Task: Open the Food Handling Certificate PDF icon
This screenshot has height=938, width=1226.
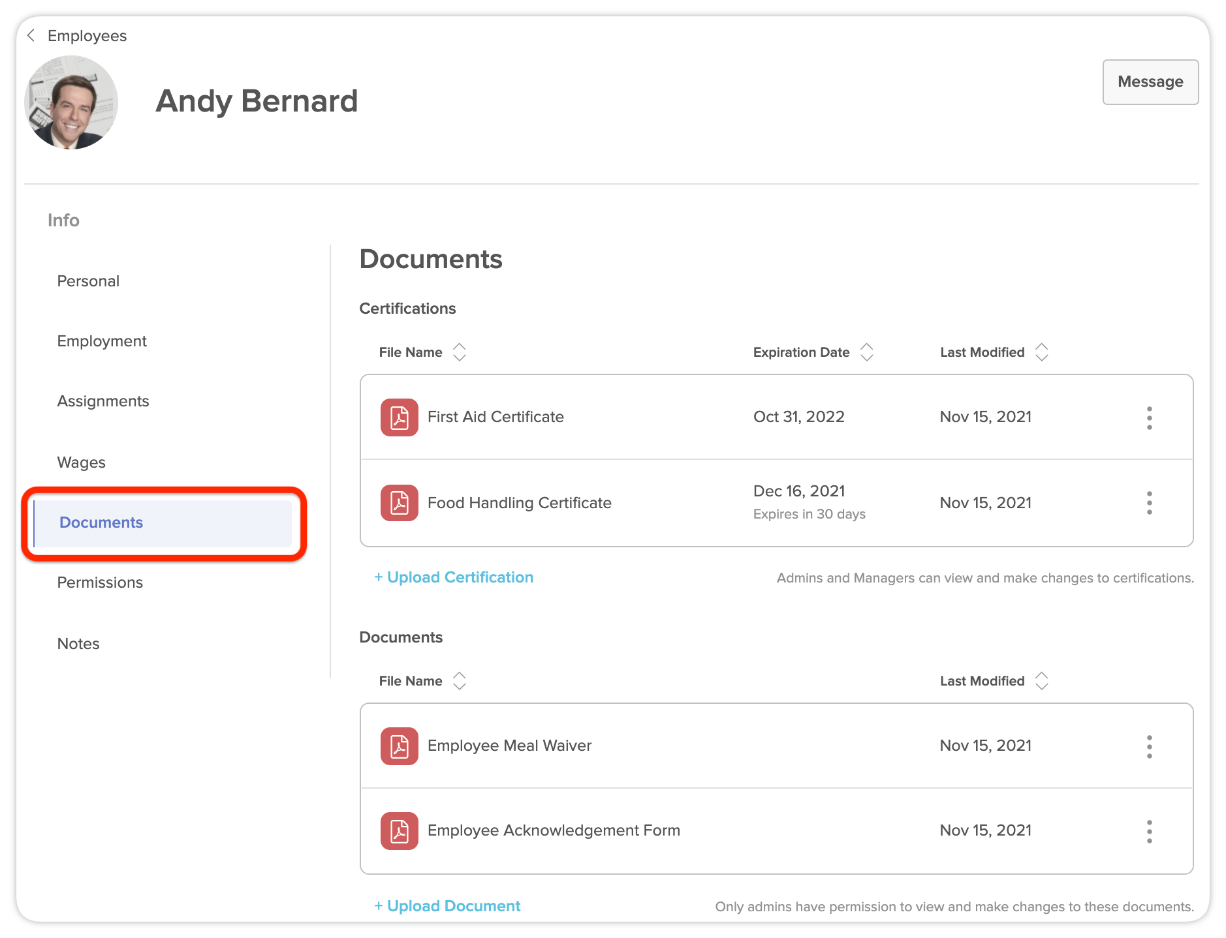Action: pos(399,503)
